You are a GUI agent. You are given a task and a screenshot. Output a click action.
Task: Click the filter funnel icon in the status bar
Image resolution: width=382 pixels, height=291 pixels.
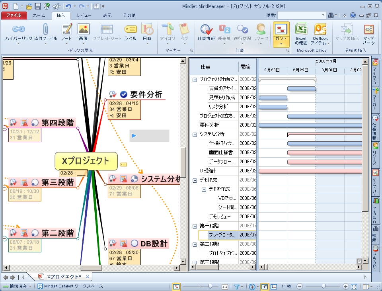point(236,287)
